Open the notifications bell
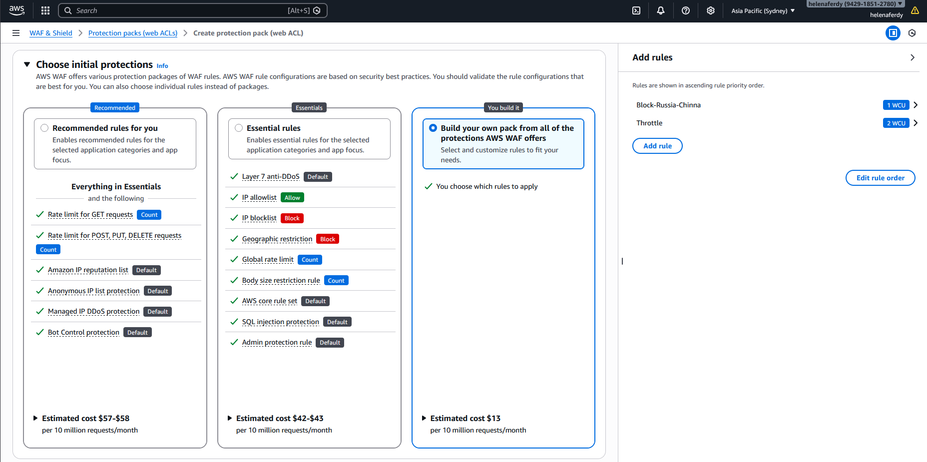 pos(661,10)
